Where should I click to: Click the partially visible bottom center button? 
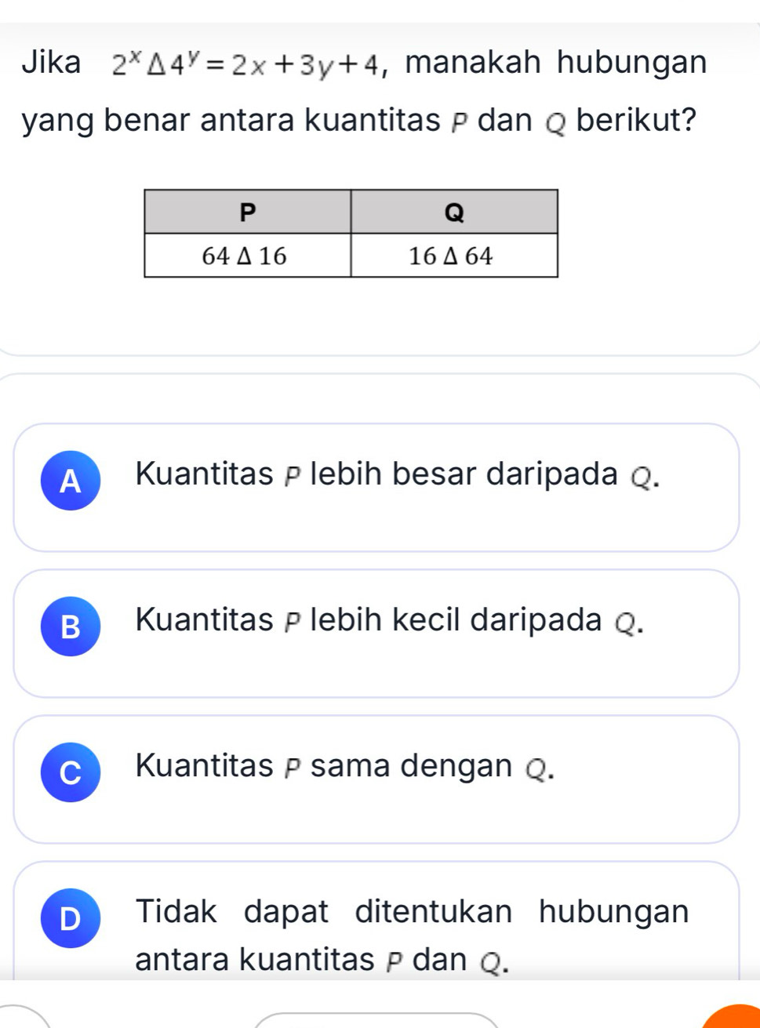(x=376, y=1021)
